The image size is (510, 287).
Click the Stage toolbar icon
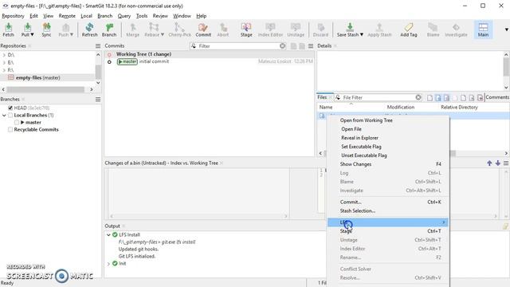click(x=246, y=30)
